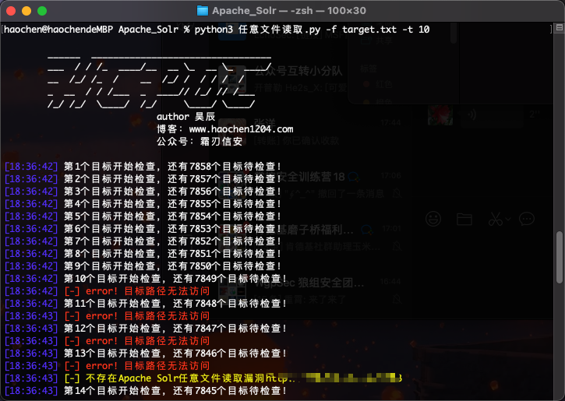Click the yellow 不存在Apache Solr任意文件读取漏洞 line
The width and height of the screenshot is (565, 401).
203,378
